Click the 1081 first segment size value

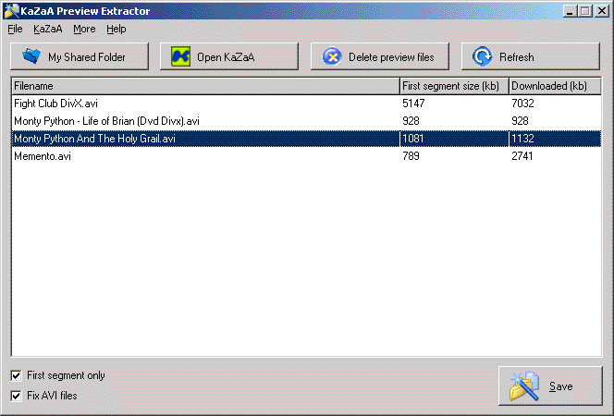tap(413, 139)
